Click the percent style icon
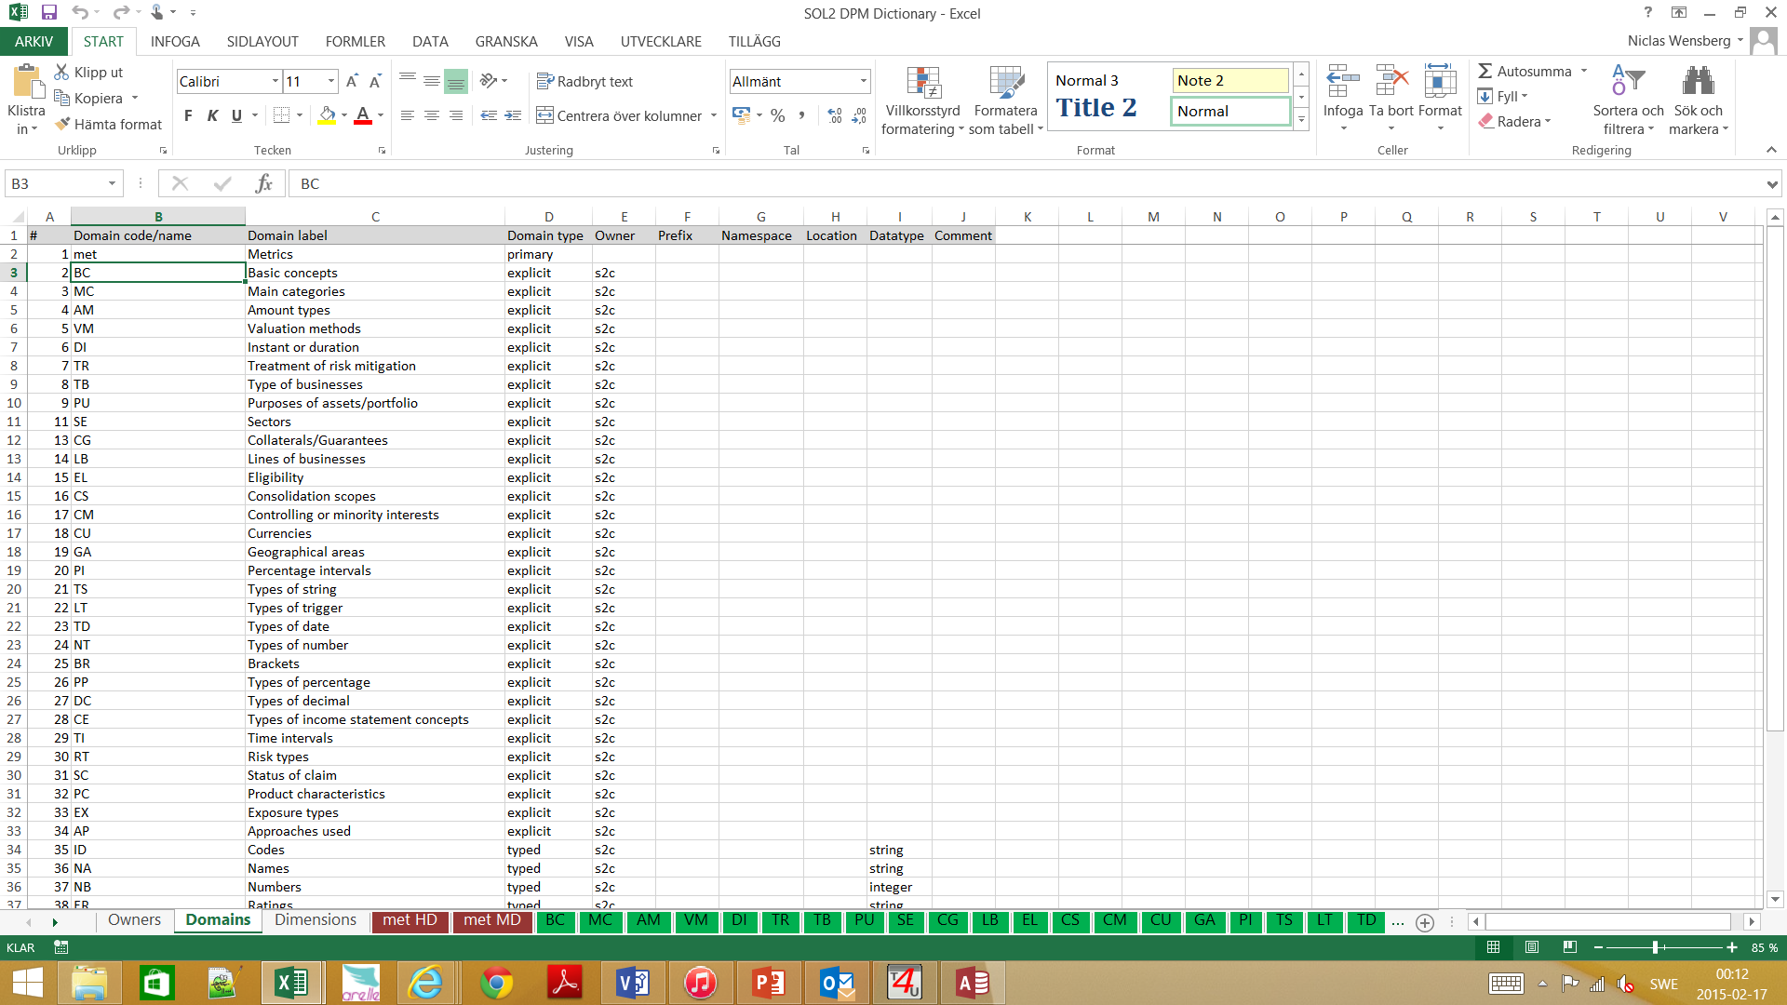 778,115
